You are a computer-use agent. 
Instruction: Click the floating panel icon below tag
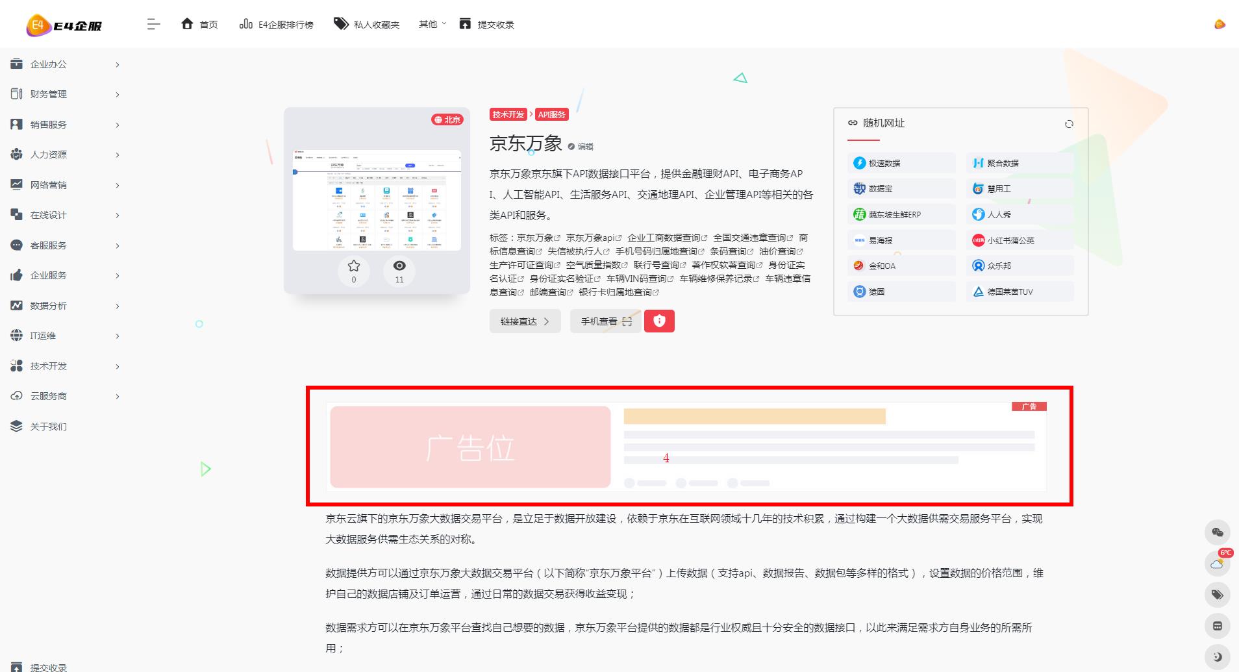[x=1218, y=626]
